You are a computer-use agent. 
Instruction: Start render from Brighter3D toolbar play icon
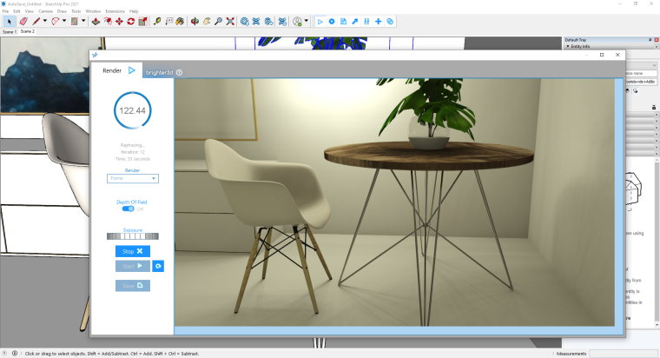pos(320,21)
